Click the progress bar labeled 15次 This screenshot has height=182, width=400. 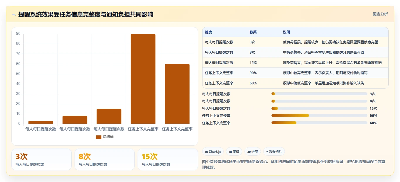319,108
